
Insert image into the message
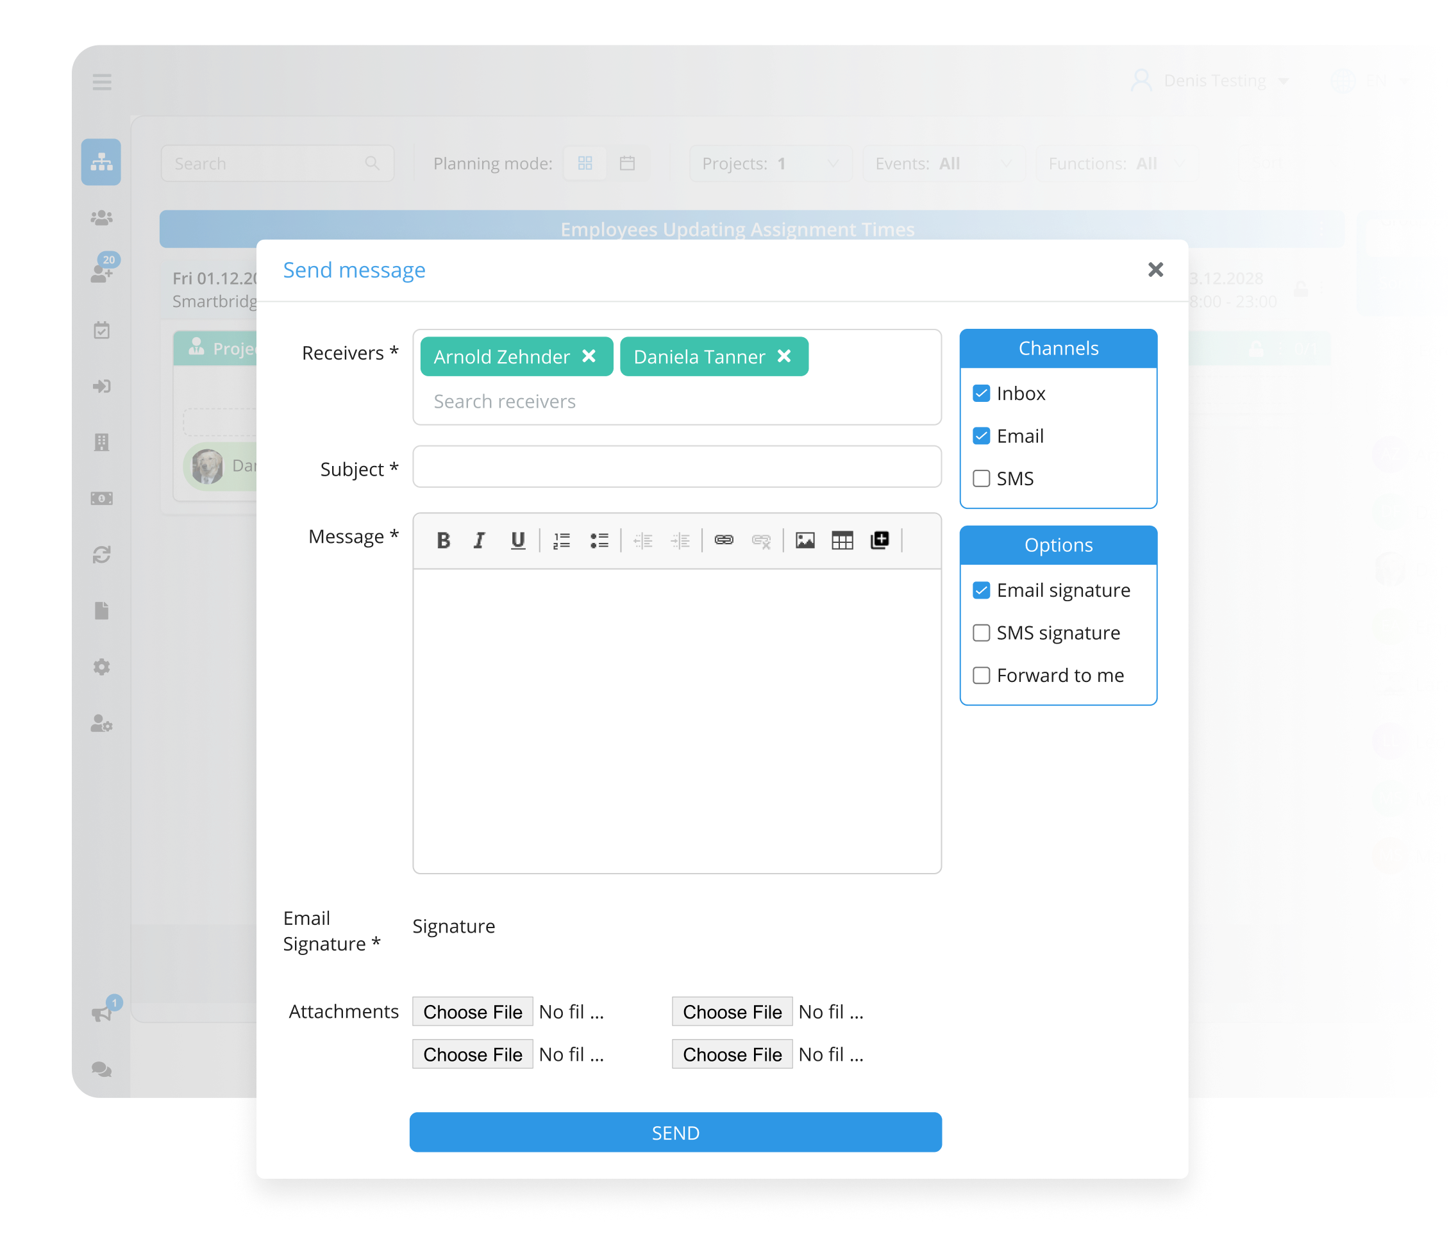tap(805, 540)
